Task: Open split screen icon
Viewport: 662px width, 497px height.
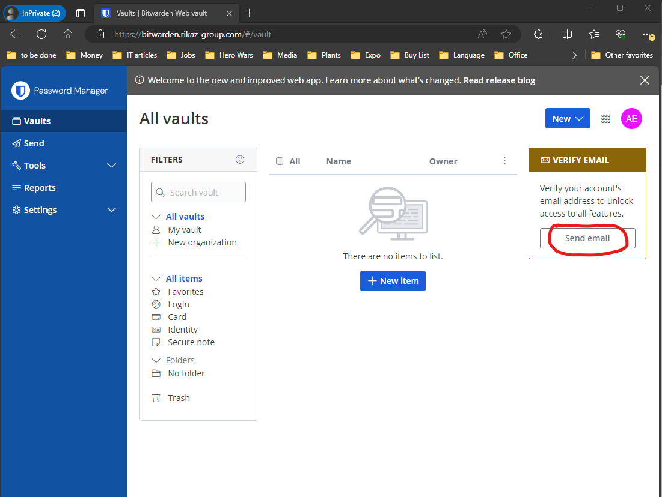Action: [x=568, y=34]
